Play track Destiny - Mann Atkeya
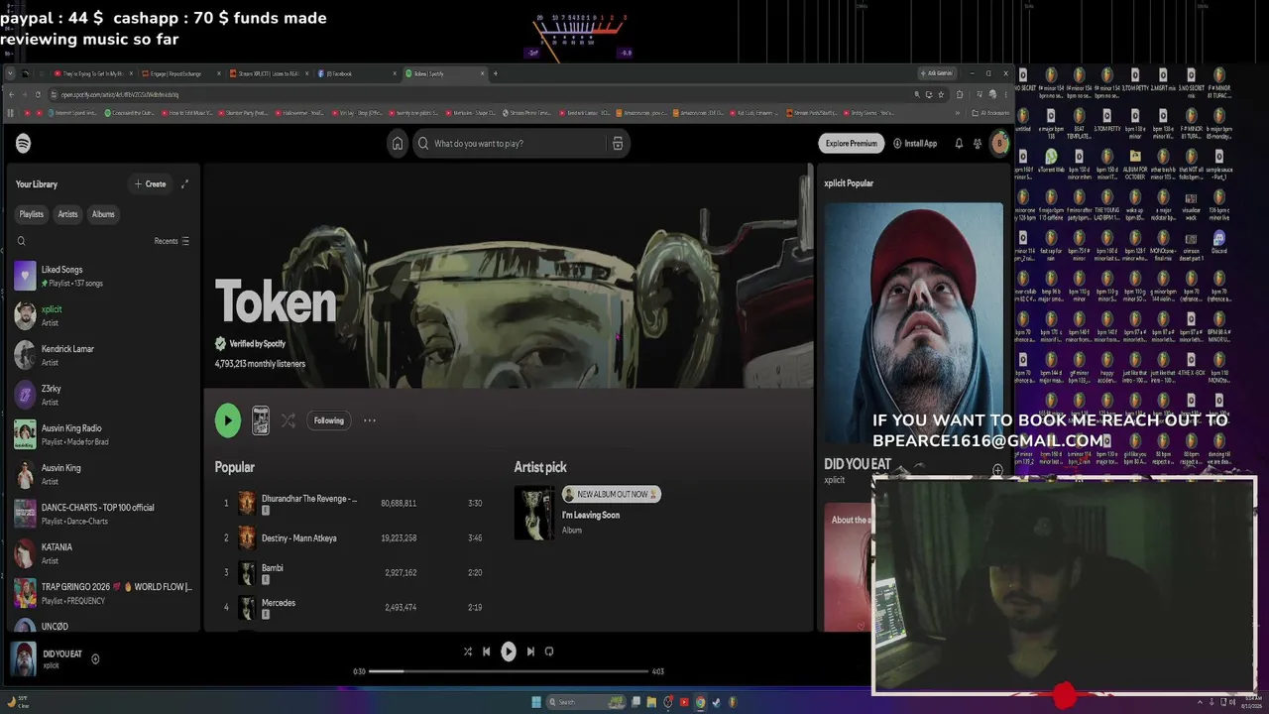Viewport: 1269px width, 714px height. 349,538
